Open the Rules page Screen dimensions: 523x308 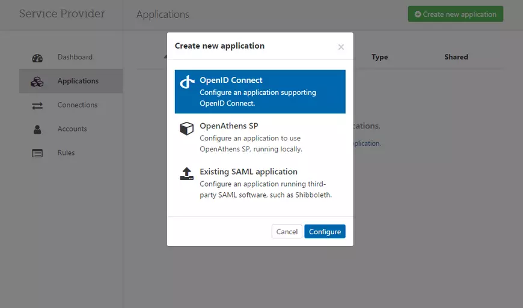(x=71, y=153)
